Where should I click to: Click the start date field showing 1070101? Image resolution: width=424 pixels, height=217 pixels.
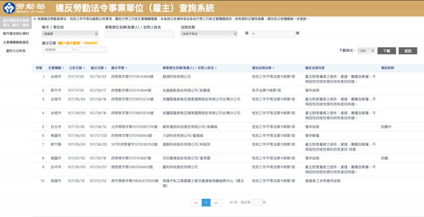tap(57, 50)
